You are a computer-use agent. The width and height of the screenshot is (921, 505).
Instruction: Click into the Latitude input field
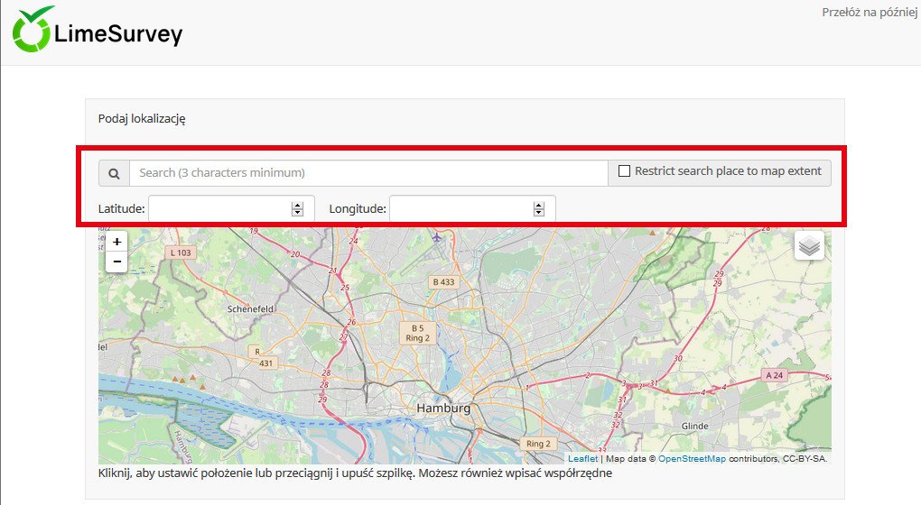pos(219,209)
